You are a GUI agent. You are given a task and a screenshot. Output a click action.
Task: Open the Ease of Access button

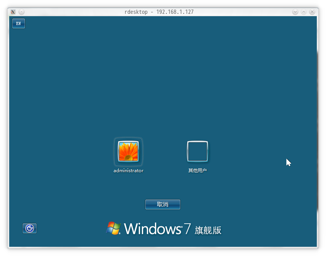tap(30, 228)
